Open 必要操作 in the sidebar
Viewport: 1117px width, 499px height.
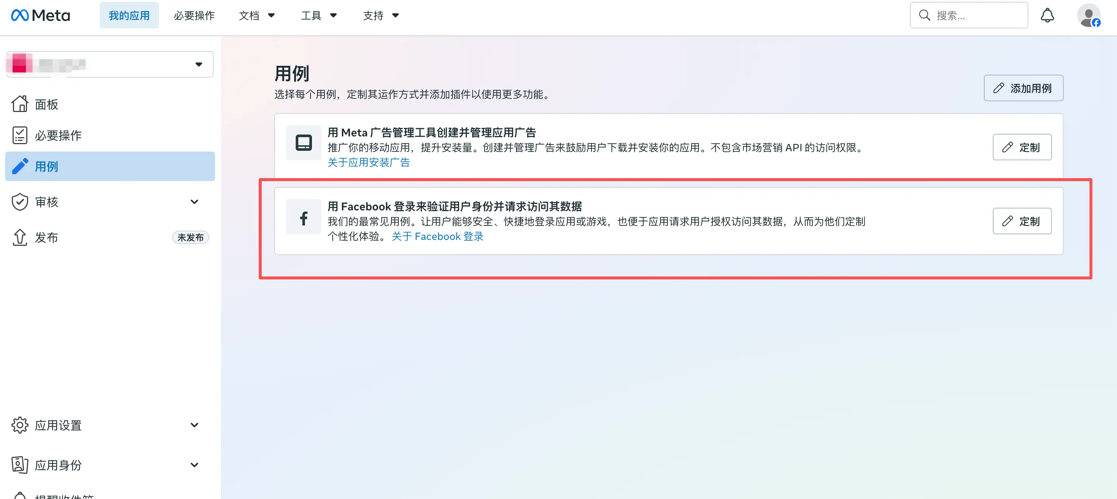(x=110, y=135)
